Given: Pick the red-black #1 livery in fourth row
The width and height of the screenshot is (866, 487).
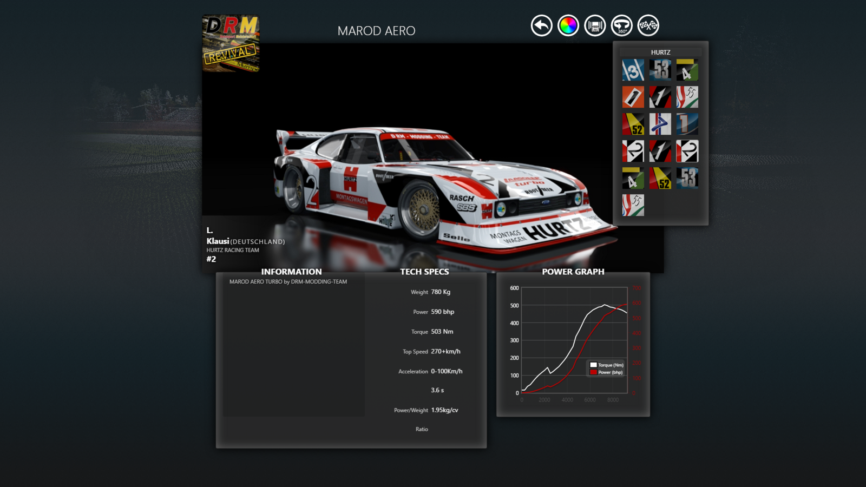Looking at the screenshot, I should 660,152.
